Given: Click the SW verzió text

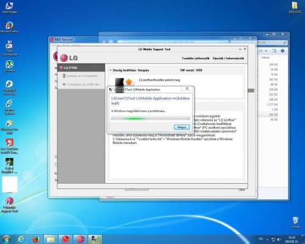Looking at the screenshot, I should (x=191, y=70).
